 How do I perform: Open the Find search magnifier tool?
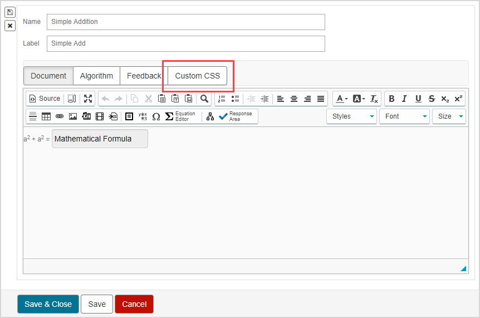(x=204, y=99)
